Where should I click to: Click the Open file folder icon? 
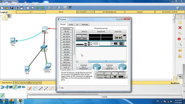(x=7, y=8)
